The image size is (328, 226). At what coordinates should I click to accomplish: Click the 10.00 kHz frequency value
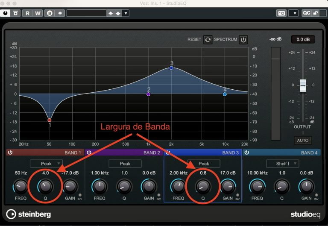point(257,173)
